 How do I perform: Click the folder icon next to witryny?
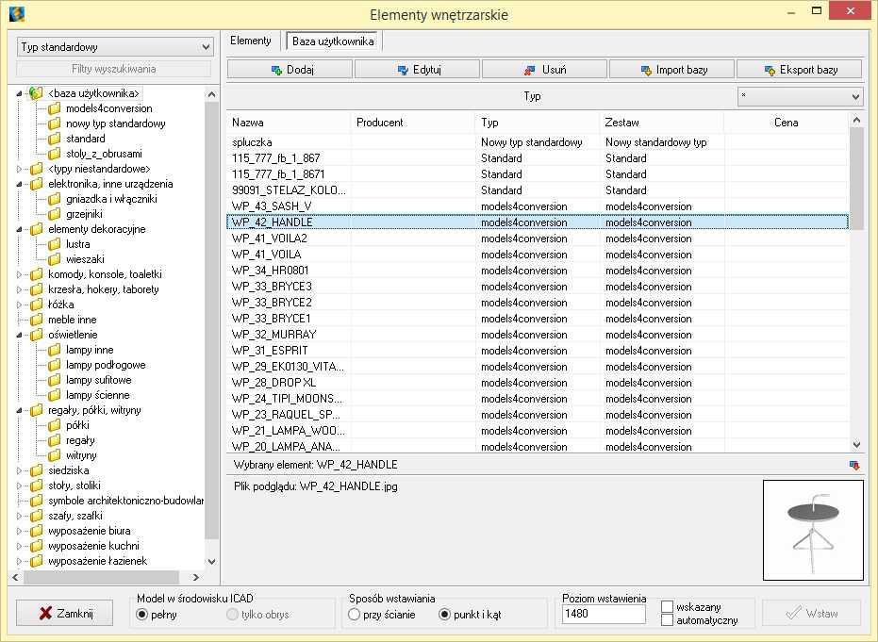(55, 455)
